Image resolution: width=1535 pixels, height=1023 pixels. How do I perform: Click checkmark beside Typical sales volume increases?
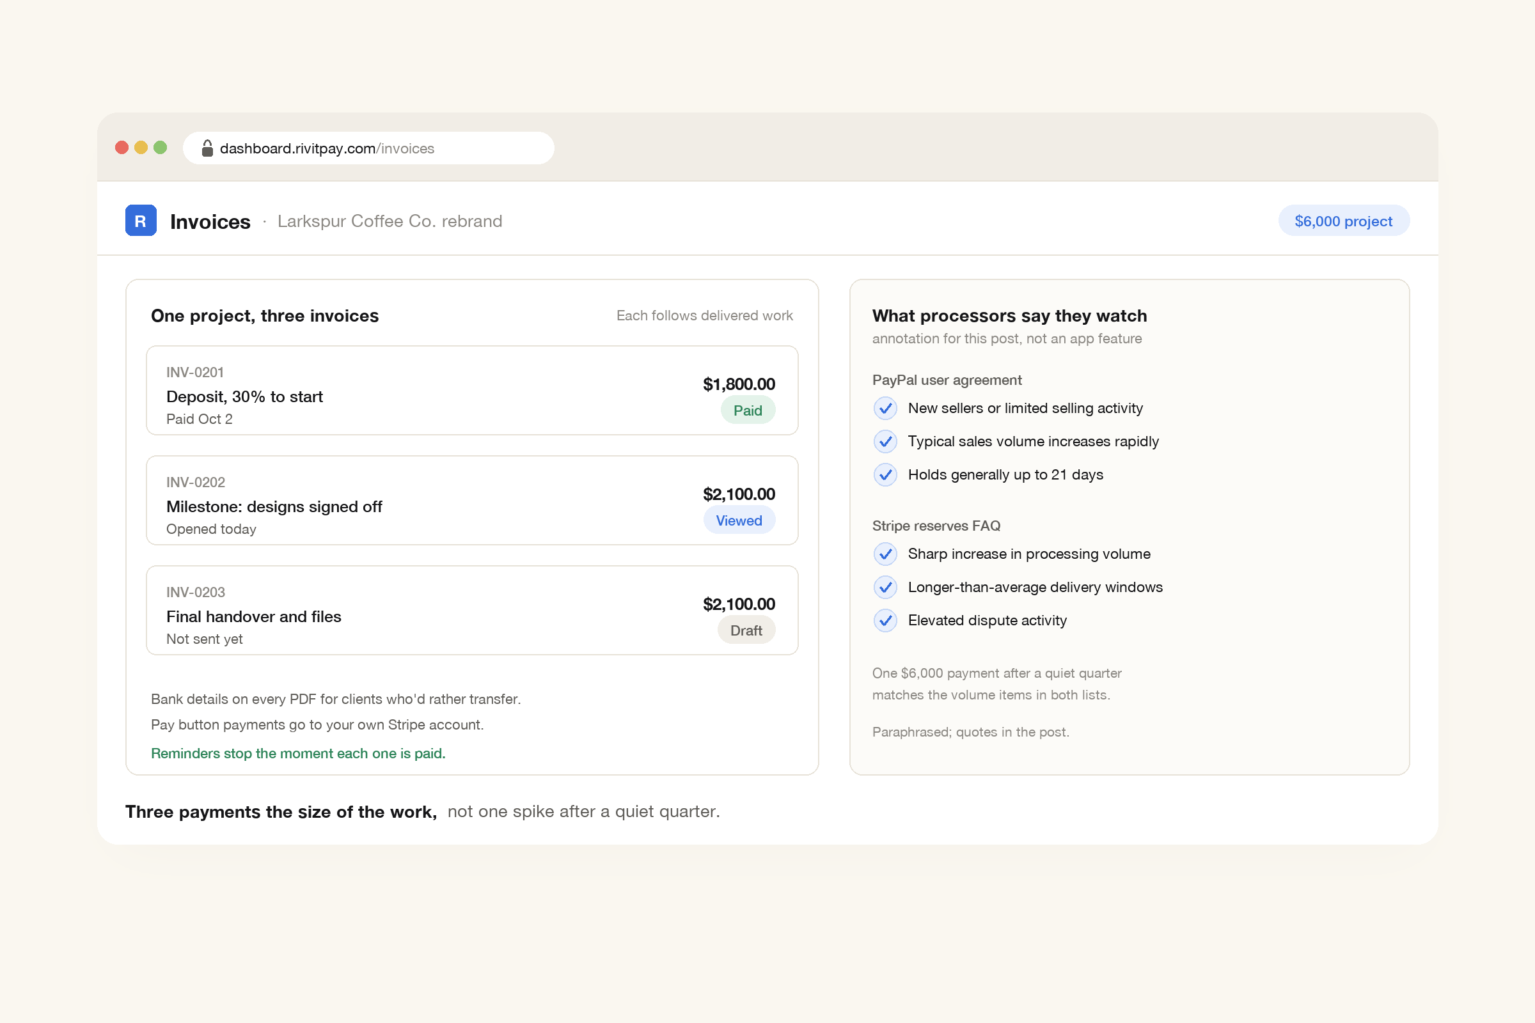[x=885, y=442]
